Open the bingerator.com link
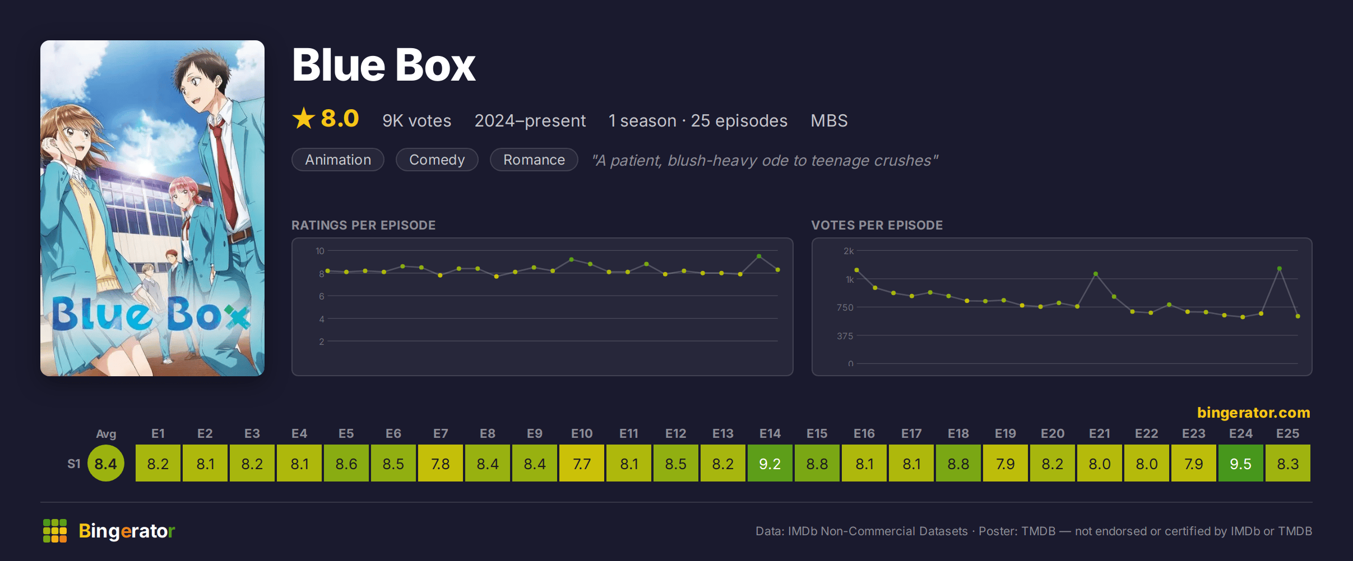This screenshot has width=1353, height=561. coord(1253,413)
